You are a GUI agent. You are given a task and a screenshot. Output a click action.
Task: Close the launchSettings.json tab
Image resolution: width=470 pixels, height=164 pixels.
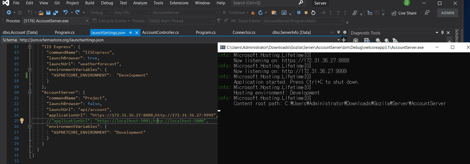(x=137, y=32)
